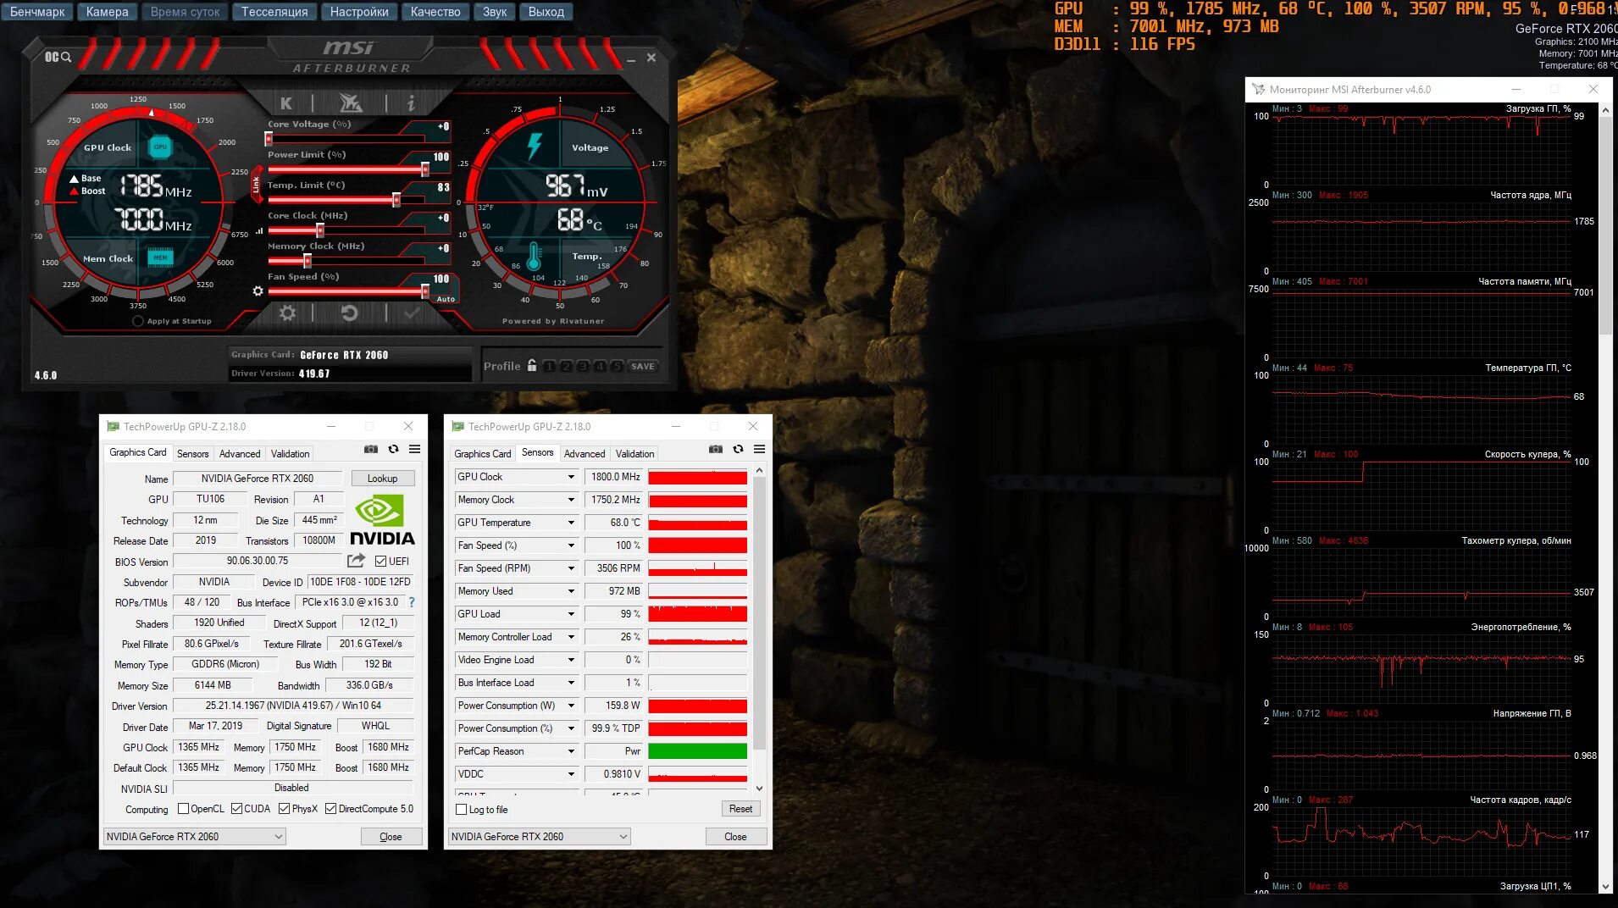The image size is (1618, 908).
Task: Switch to Validation tab in Sensors window
Action: click(634, 454)
